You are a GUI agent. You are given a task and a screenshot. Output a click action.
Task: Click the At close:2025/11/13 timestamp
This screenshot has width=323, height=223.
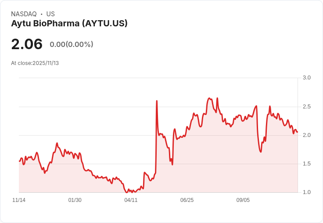click(x=35, y=63)
